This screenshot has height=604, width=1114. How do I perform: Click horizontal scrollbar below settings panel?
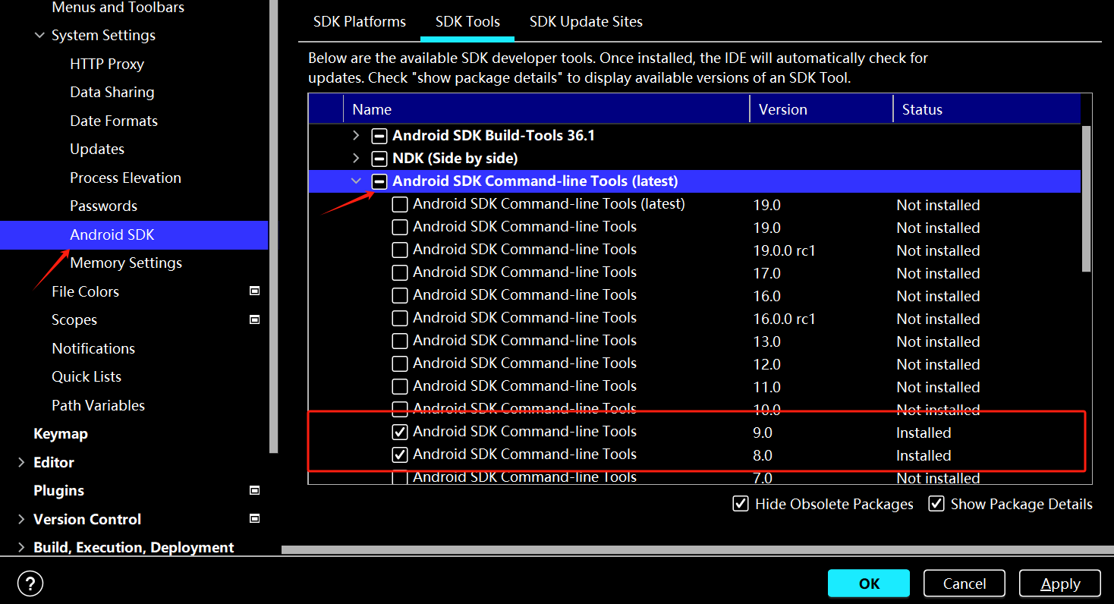697,549
